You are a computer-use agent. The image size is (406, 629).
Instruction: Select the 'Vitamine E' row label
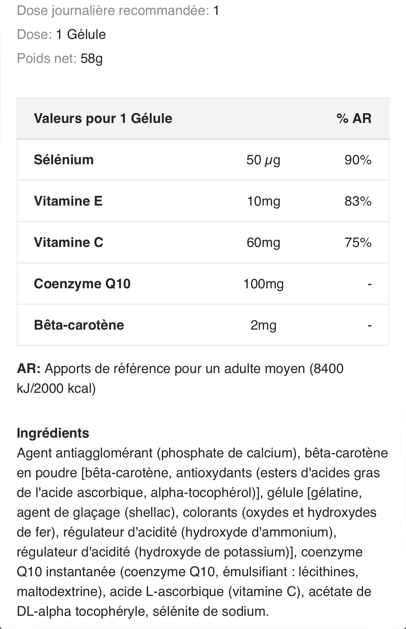coord(68,201)
